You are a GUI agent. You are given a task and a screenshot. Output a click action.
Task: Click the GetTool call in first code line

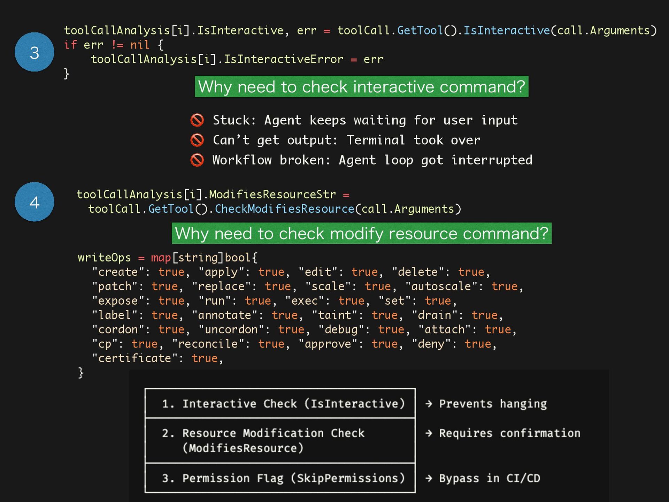[x=420, y=31]
